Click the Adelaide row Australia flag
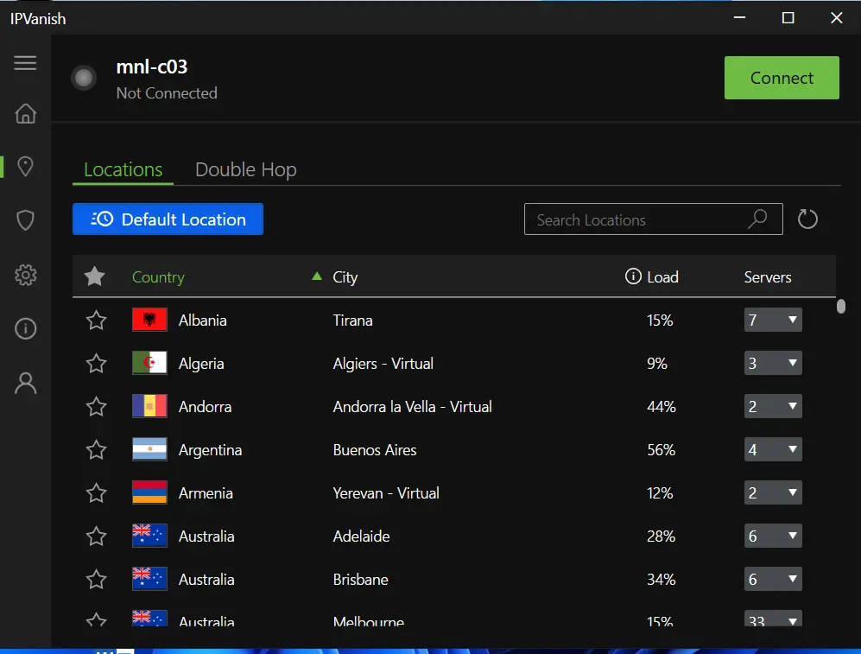The image size is (861, 654). (x=149, y=536)
